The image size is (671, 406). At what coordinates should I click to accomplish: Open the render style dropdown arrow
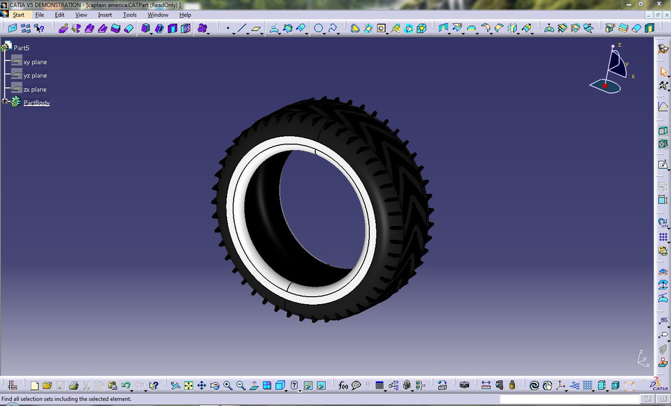pos(287,389)
